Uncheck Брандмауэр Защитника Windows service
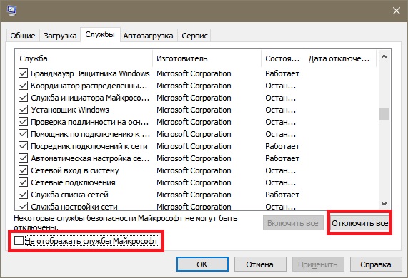Image resolution: width=408 pixels, height=278 pixels. [x=23, y=73]
